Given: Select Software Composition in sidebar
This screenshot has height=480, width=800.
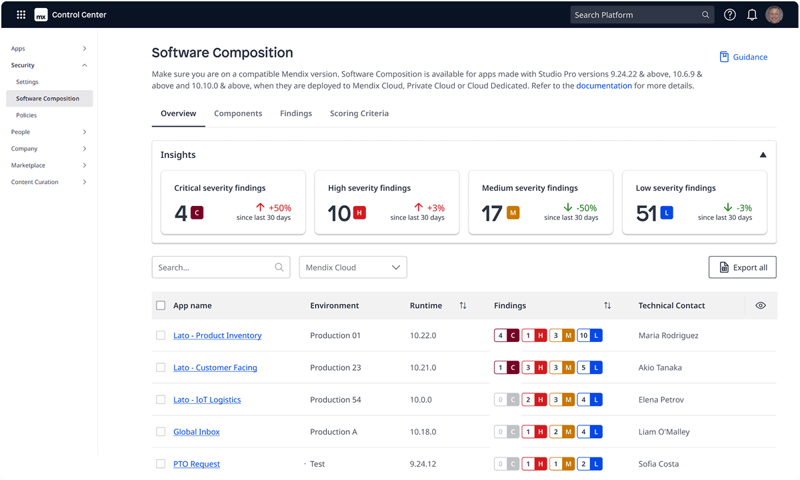Looking at the screenshot, I should point(49,99).
